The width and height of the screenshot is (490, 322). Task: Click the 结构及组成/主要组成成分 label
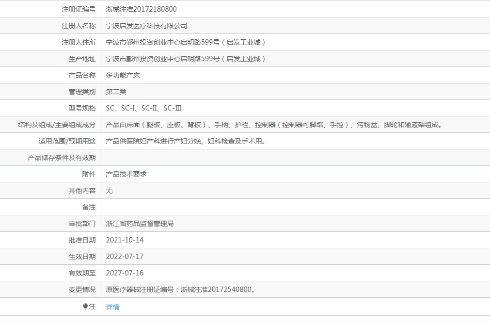pos(57,125)
